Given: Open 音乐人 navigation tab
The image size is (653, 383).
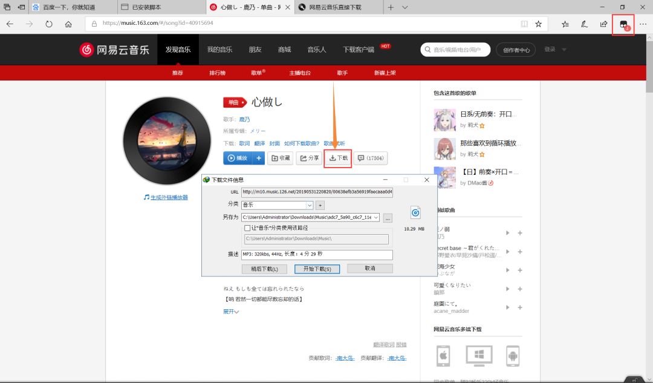Looking at the screenshot, I should (x=316, y=50).
